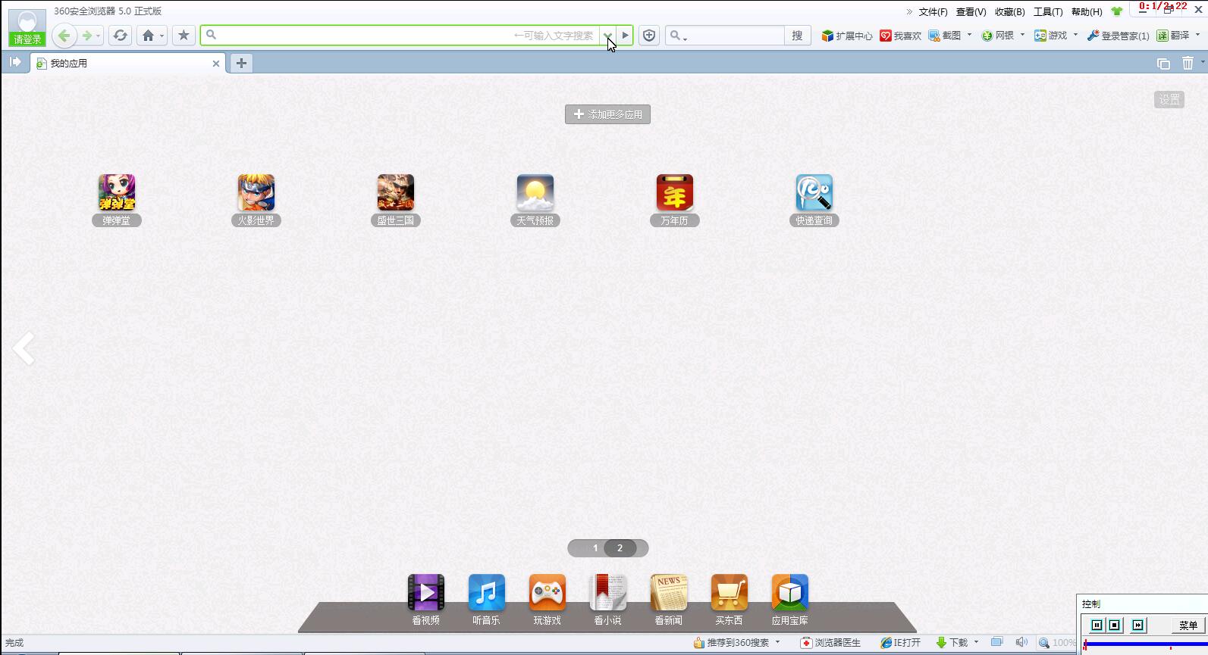Open the address bar history dropdown
Viewport: 1208px width, 655px height.
pos(607,36)
